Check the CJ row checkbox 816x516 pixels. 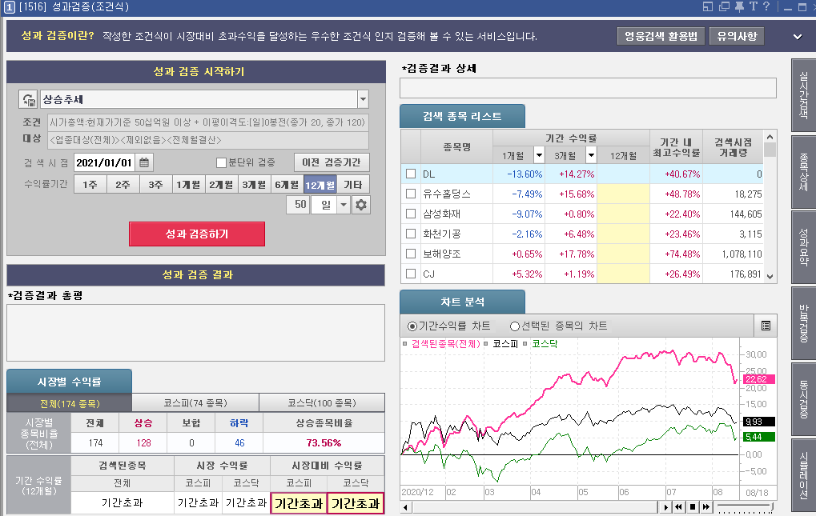(411, 274)
